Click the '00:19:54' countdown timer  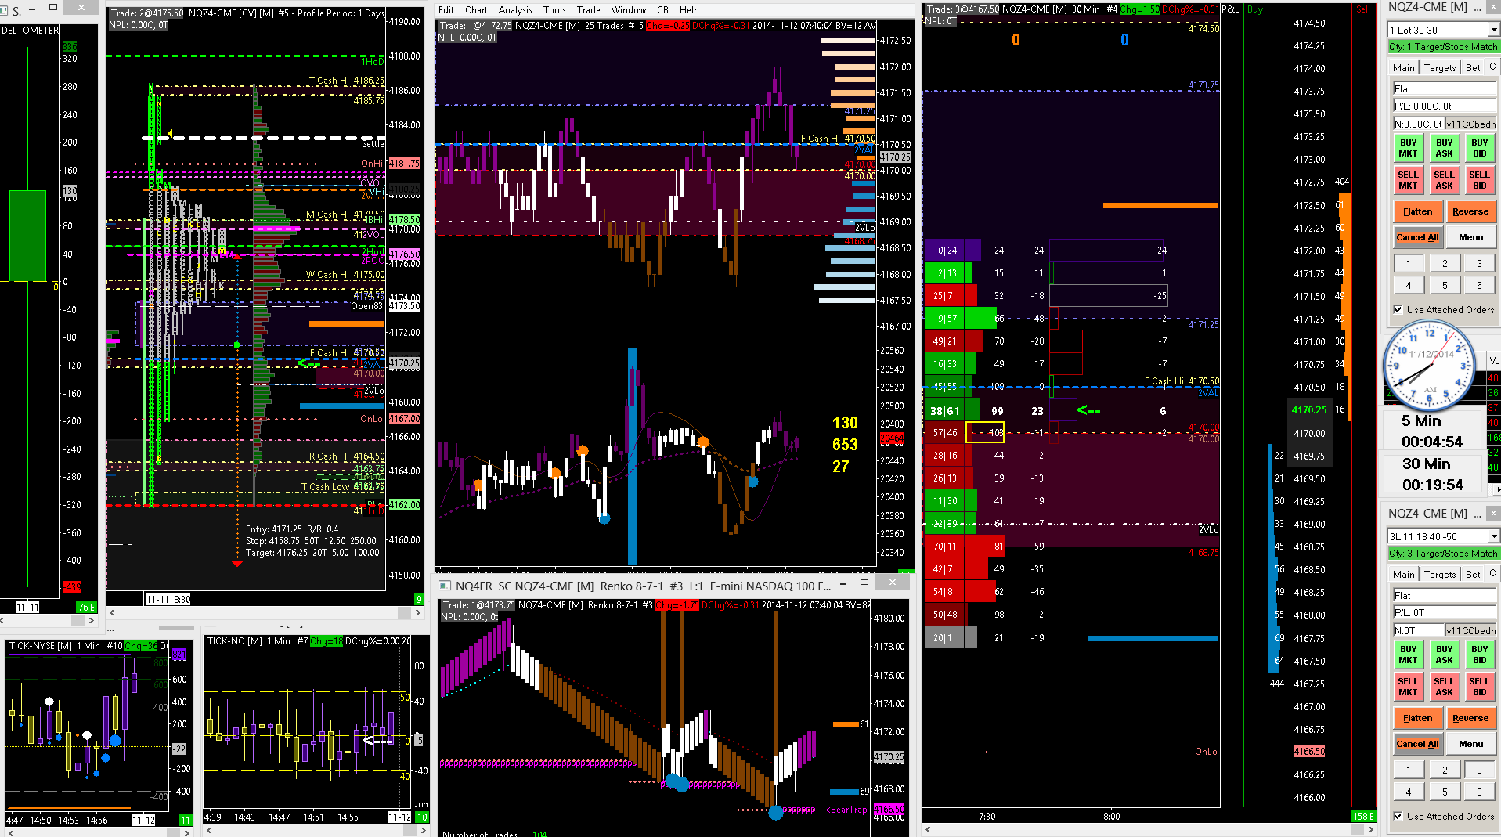[x=1432, y=485]
